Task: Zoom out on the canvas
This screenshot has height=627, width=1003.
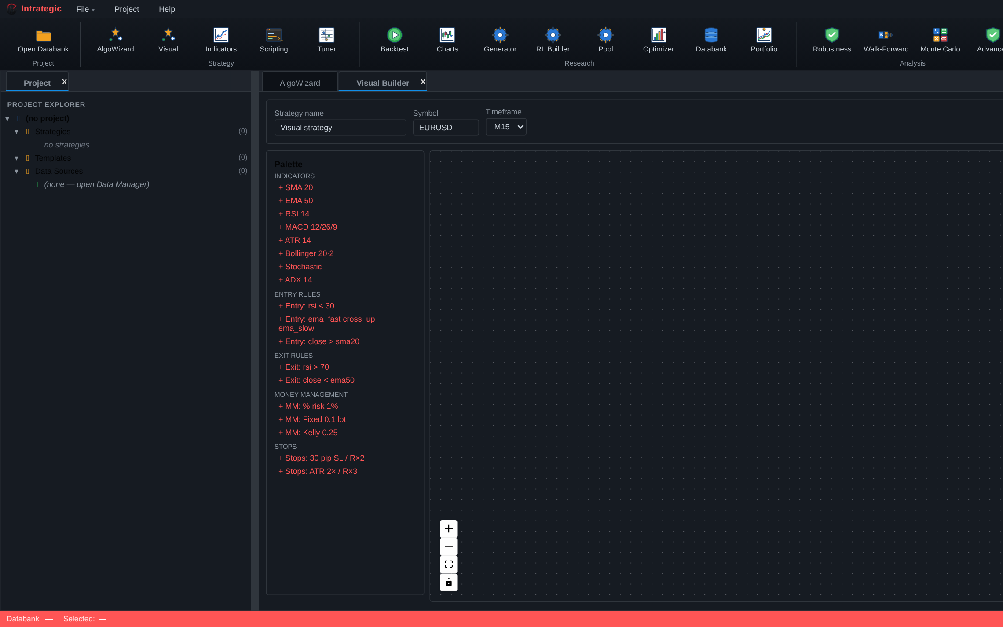Action: click(x=448, y=546)
